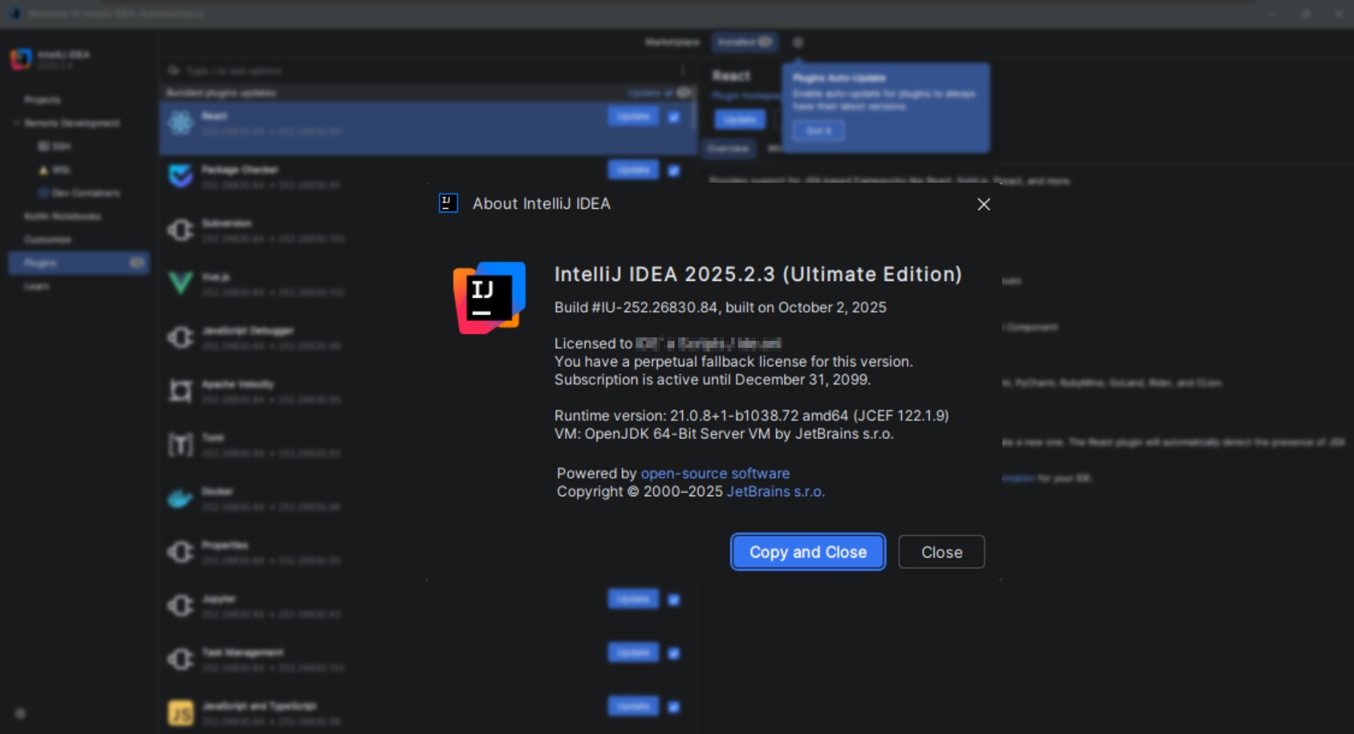Open the open-source software link

click(715, 474)
